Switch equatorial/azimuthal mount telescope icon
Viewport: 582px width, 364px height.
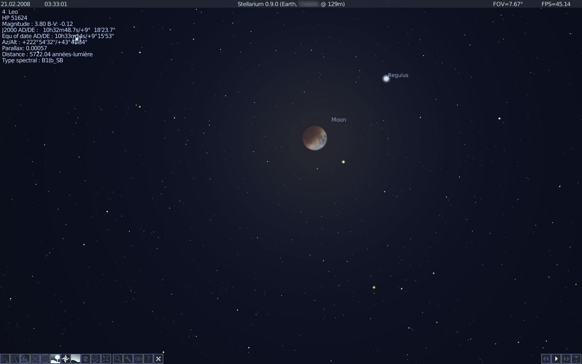point(96,359)
